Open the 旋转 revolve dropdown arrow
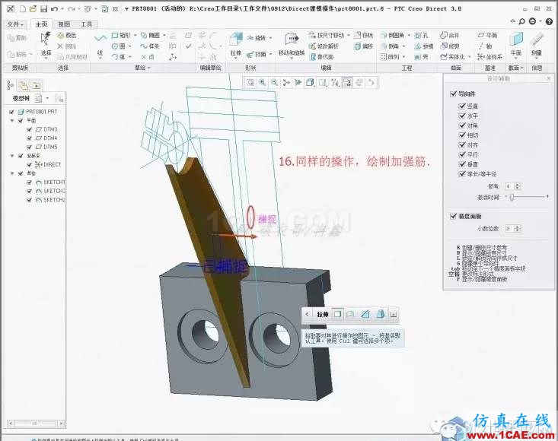Viewport: 558px width, 441px height. 270,38
